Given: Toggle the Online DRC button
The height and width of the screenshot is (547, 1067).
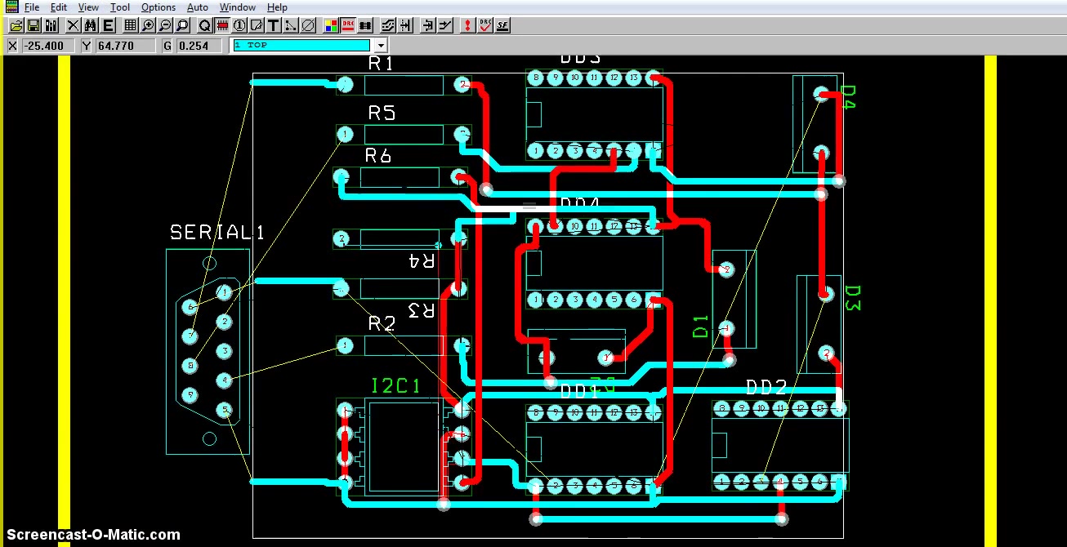Looking at the screenshot, I should coord(348,25).
